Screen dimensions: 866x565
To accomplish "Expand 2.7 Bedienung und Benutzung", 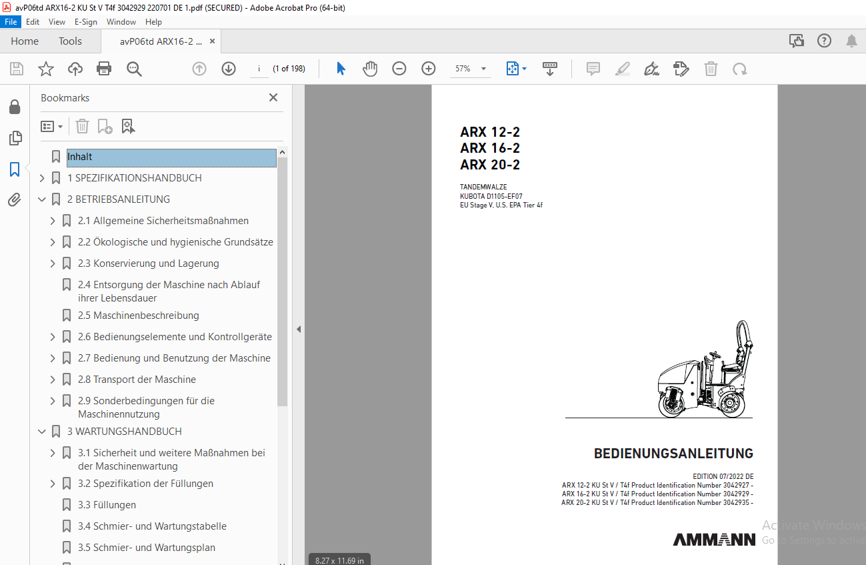I will tap(53, 358).
